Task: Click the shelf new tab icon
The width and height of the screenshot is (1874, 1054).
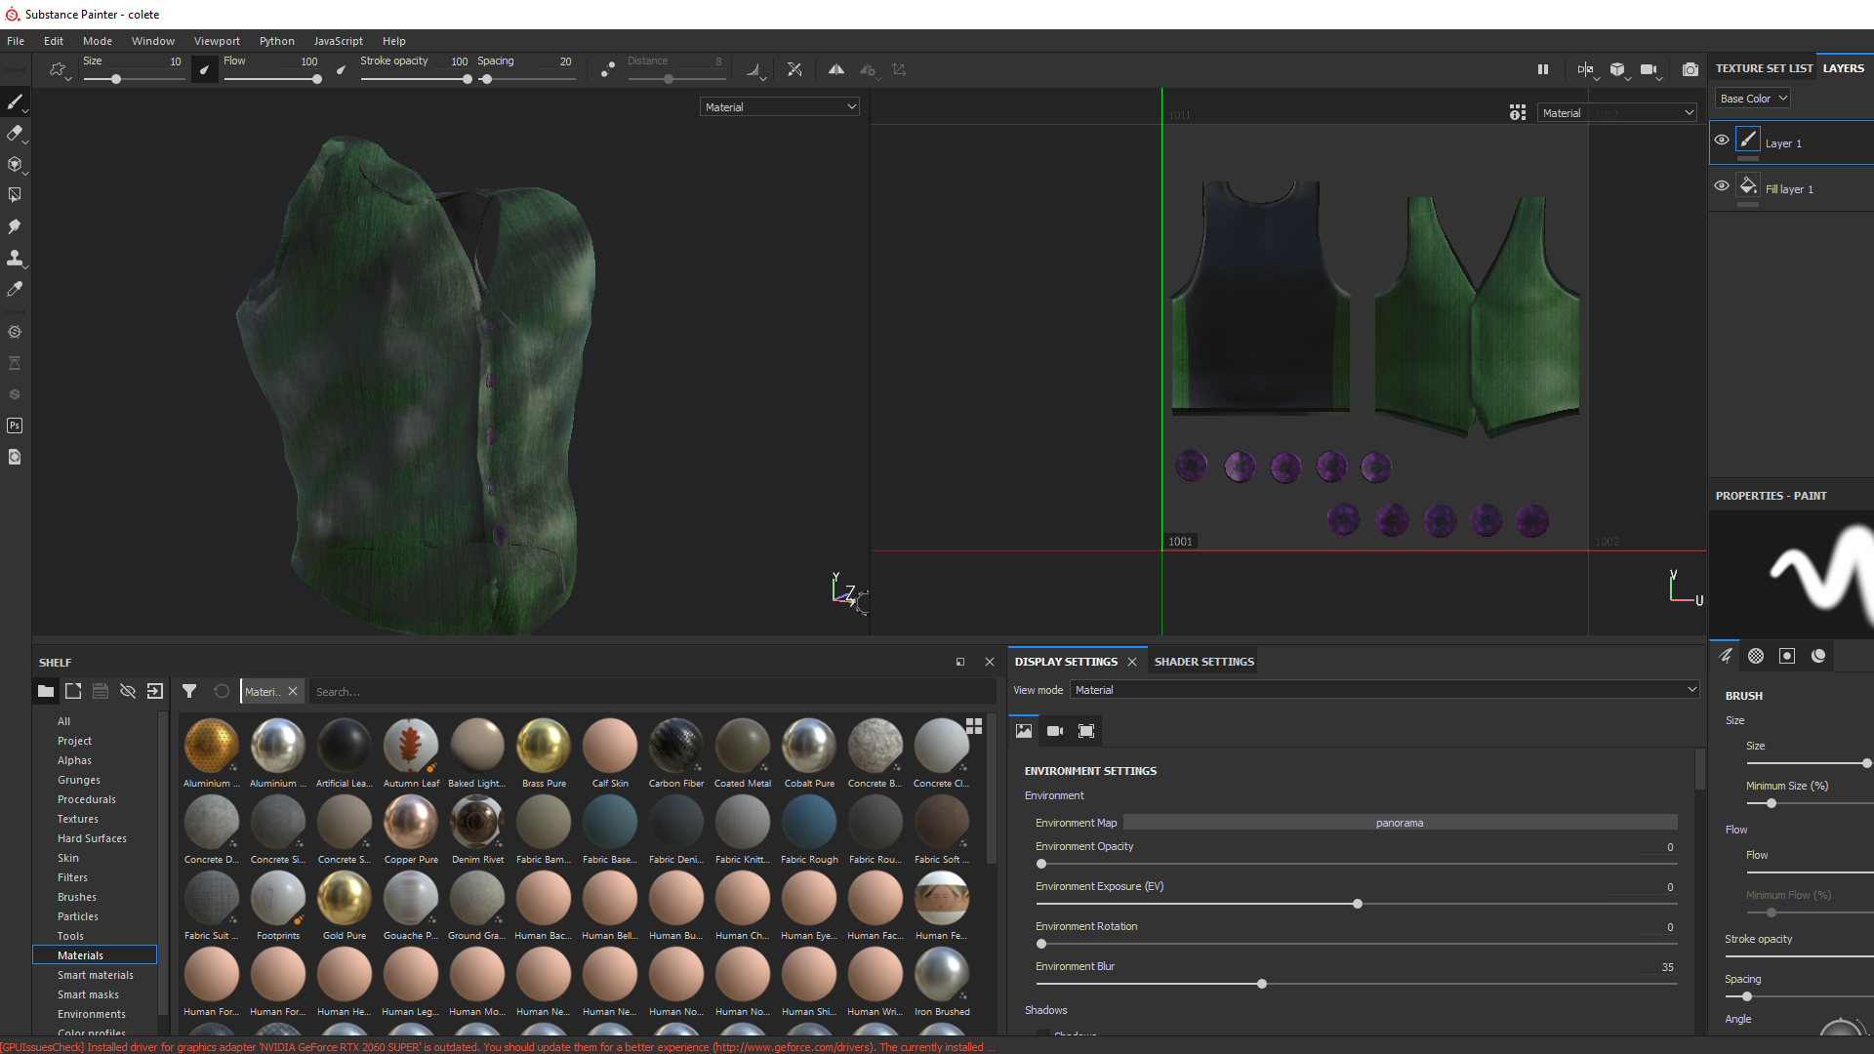Action: click(x=73, y=691)
